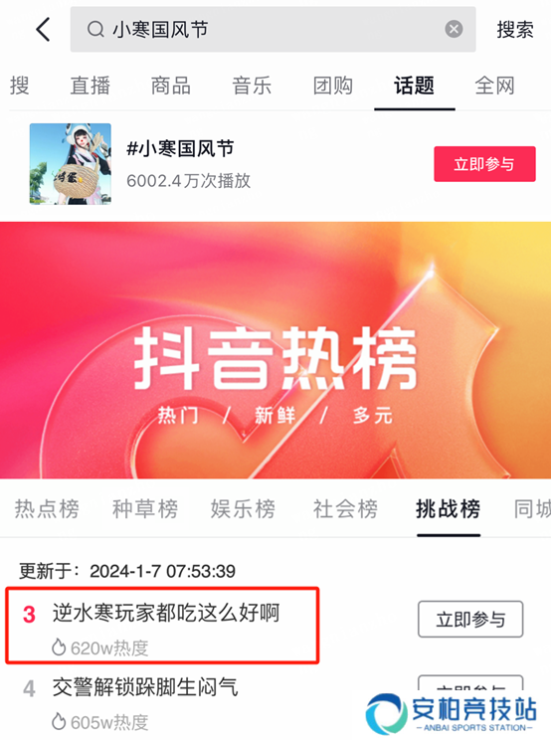This screenshot has height=740, width=551.
Task: Clear the search text with the X icon
Action: pos(454,29)
